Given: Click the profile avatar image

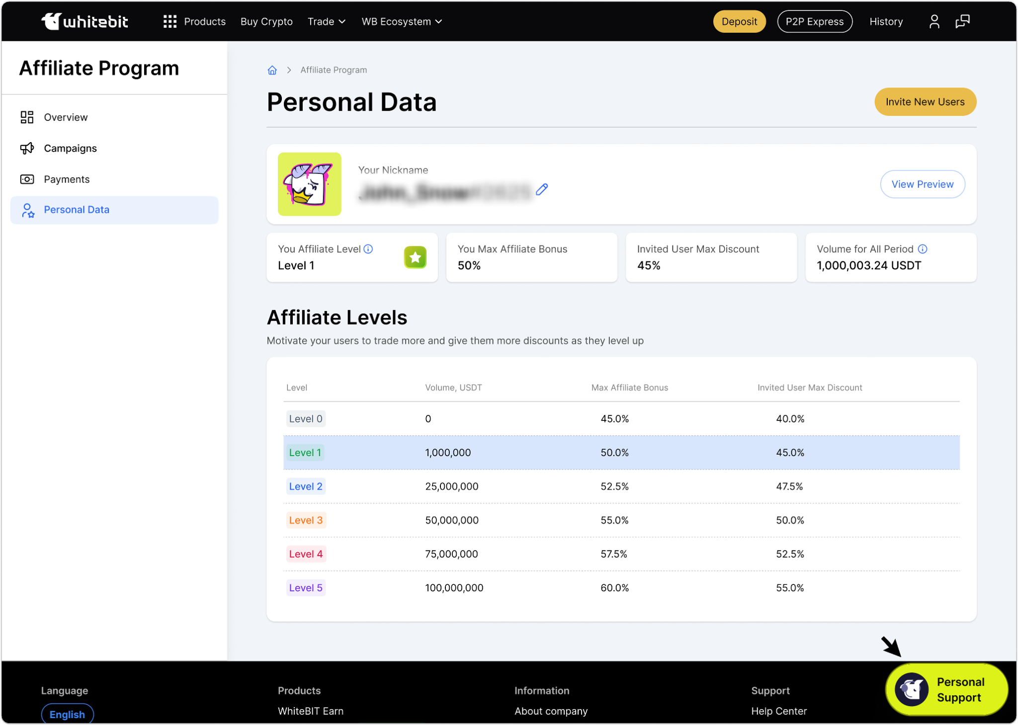Looking at the screenshot, I should (309, 184).
